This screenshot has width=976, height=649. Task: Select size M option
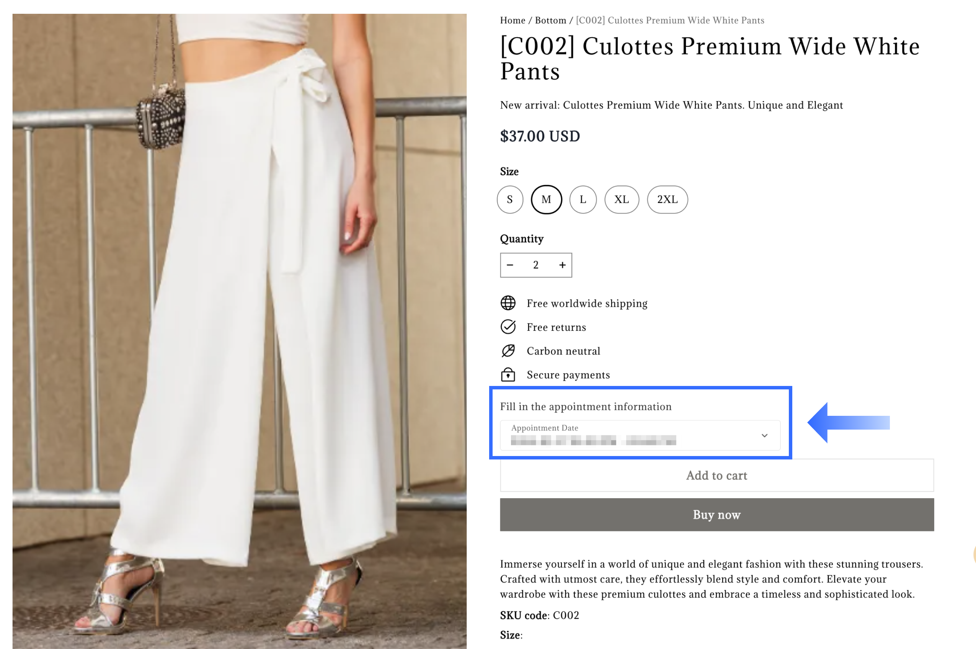click(546, 199)
